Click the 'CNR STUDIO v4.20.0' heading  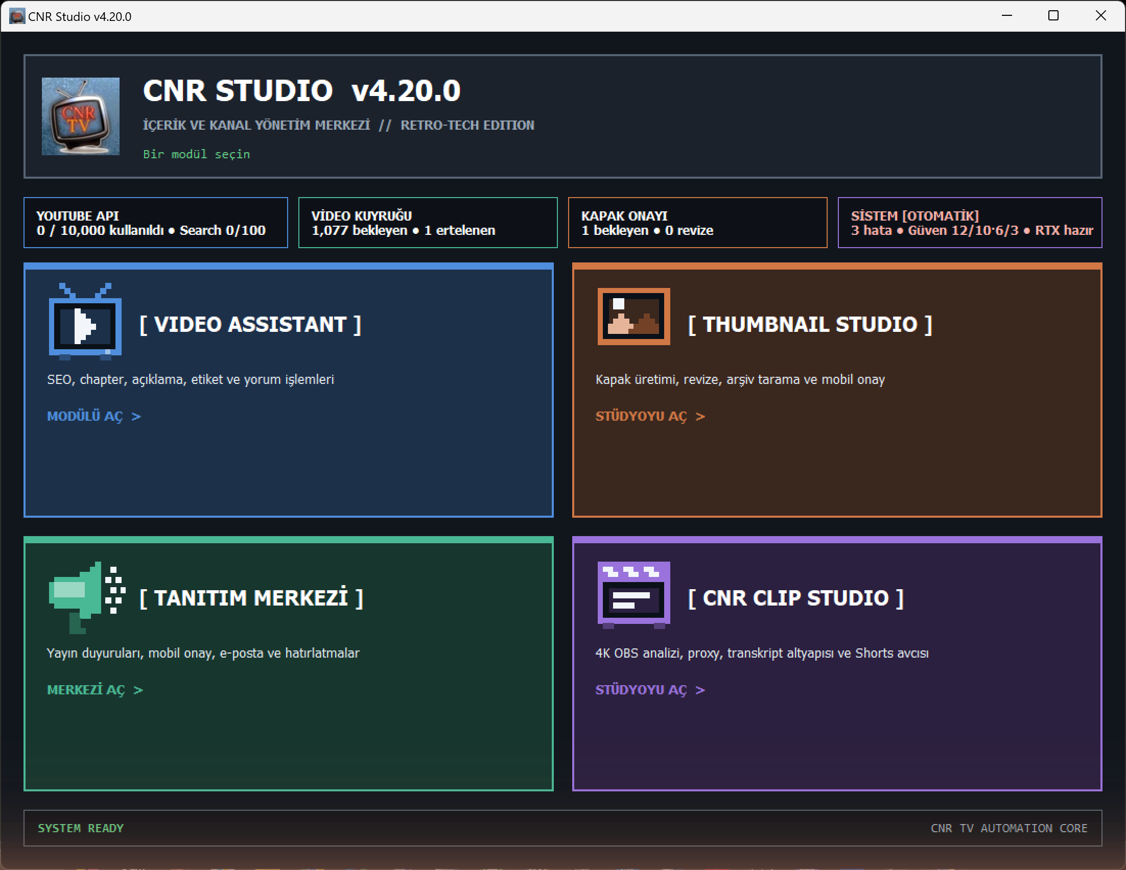(x=301, y=91)
